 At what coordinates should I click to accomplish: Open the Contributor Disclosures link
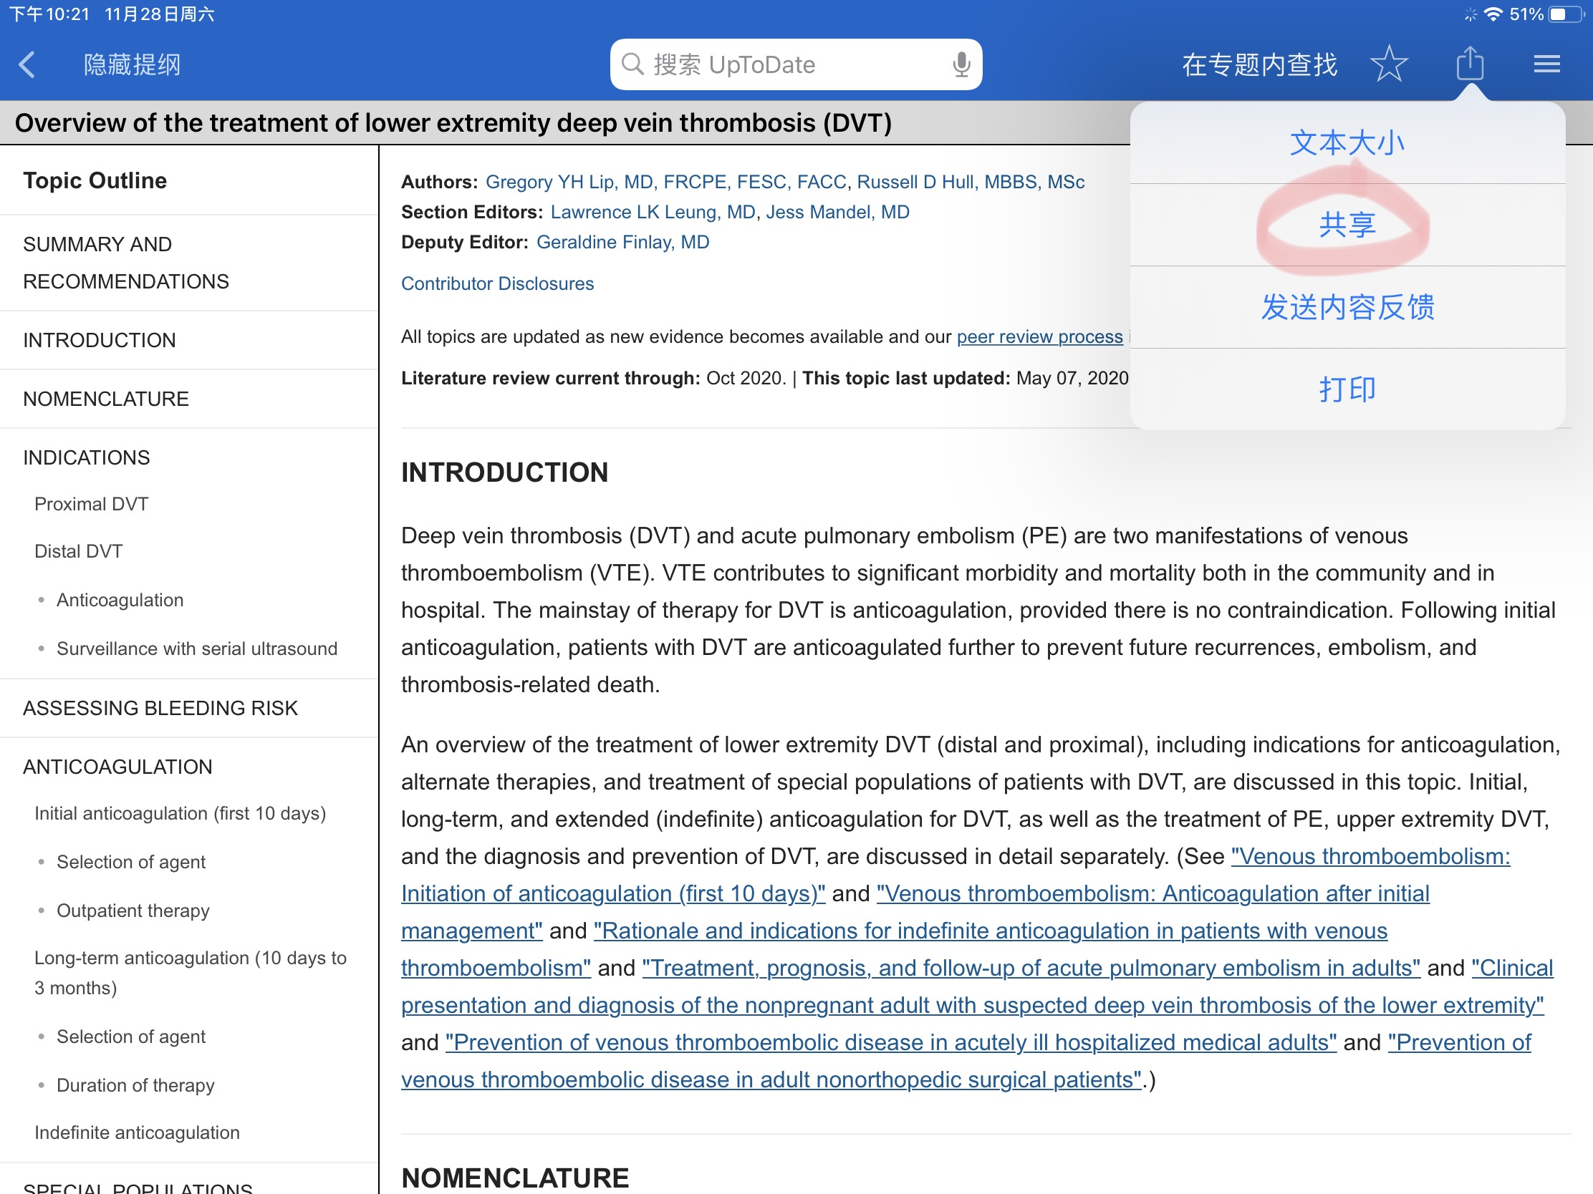point(497,283)
